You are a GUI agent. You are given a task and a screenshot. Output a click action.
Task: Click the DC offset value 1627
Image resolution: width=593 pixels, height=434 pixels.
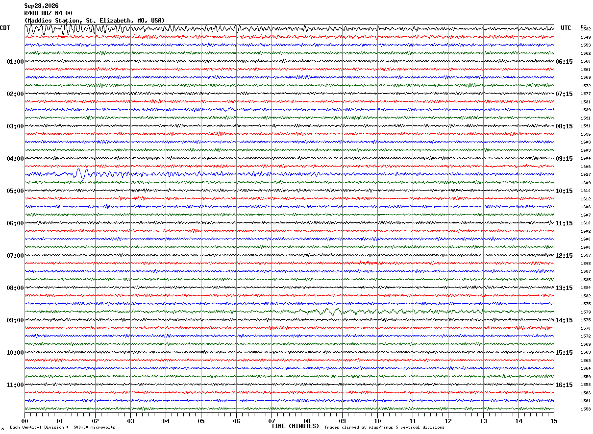point(586,174)
